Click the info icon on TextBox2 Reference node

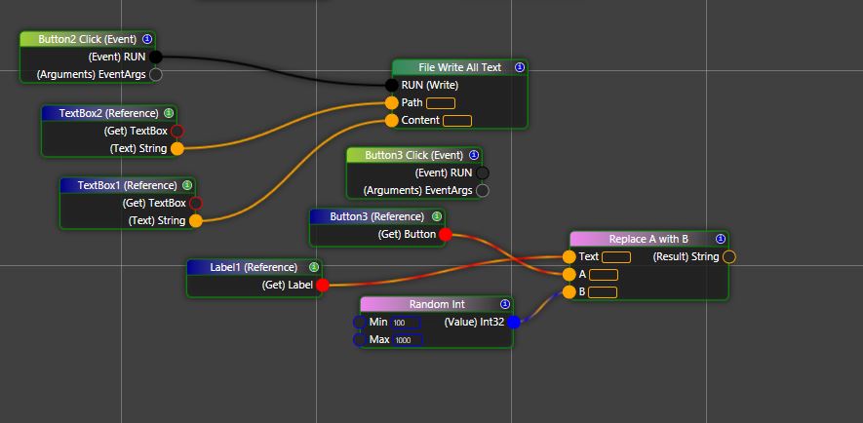(169, 113)
